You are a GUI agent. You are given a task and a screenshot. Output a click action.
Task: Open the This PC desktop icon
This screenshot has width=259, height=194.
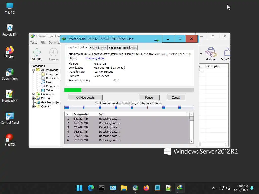pos(10,8)
